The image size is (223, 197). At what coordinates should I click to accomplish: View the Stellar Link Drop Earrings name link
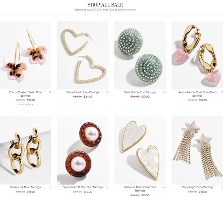pyautogui.click(x=25, y=187)
